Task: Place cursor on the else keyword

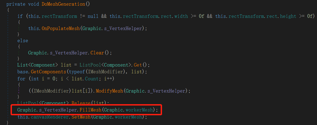Action: click(23, 41)
